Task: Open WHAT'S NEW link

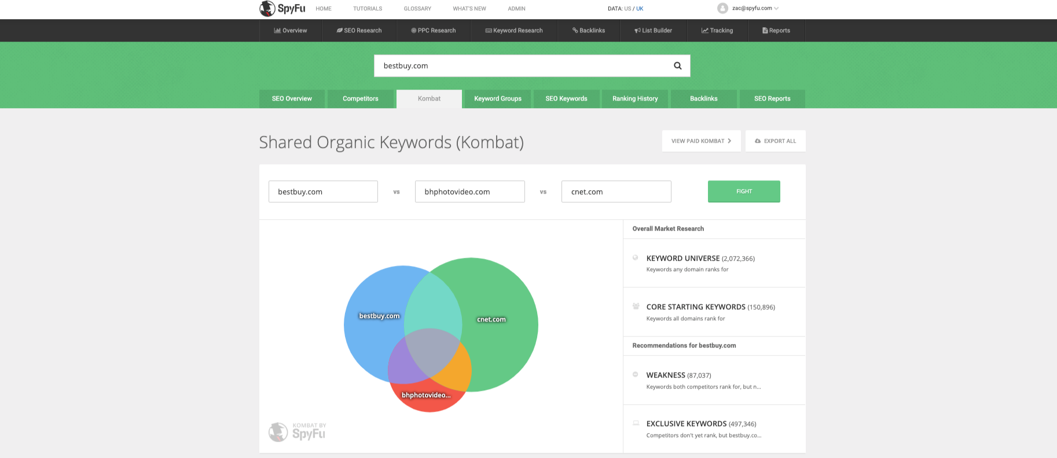Action: pyautogui.click(x=469, y=9)
